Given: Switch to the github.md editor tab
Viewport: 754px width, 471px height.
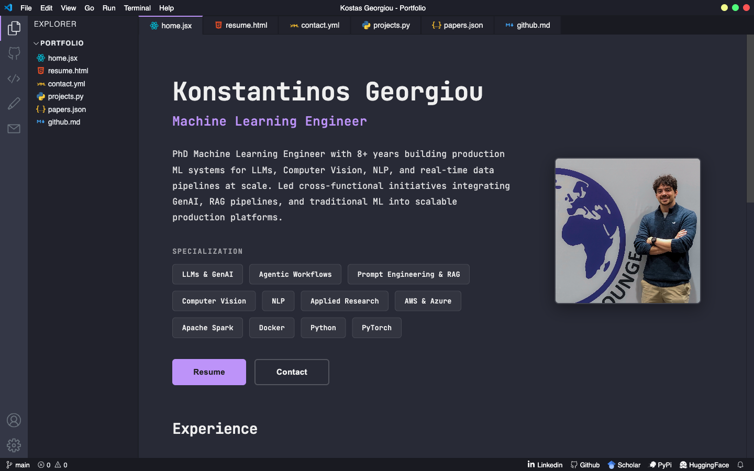Looking at the screenshot, I should tap(528, 25).
